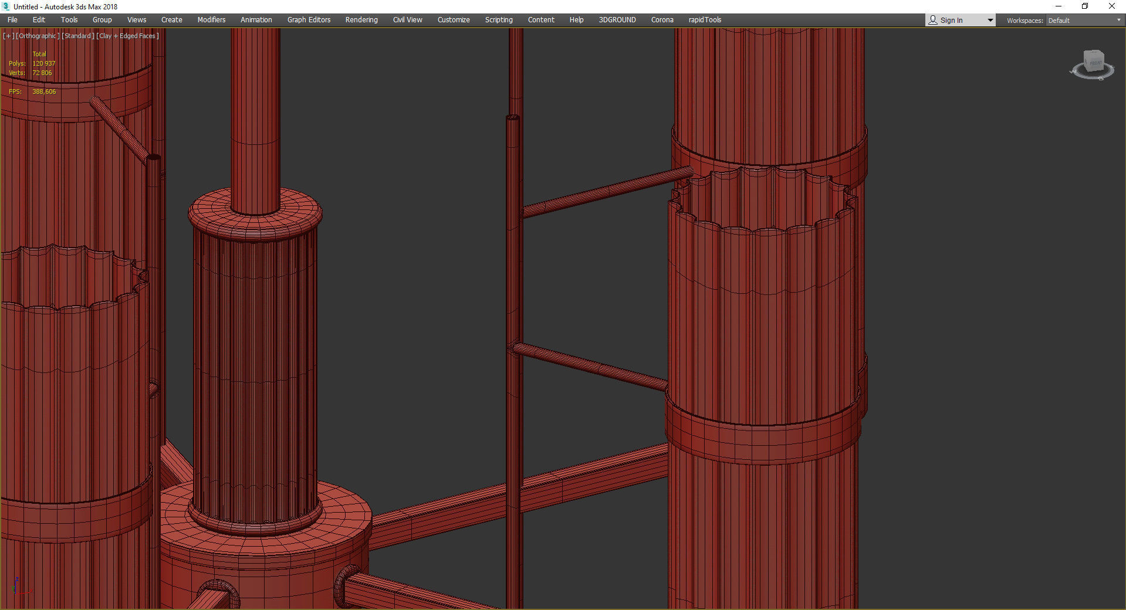1126x610 pixels.
Task: Click the Verts count 72 806
Action: coord(42,73)
